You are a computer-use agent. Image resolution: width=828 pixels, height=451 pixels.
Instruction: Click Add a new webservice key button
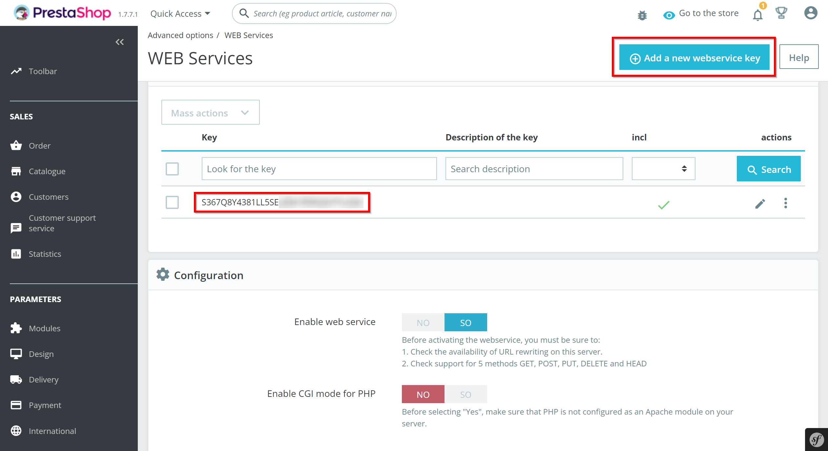[694, 57]
